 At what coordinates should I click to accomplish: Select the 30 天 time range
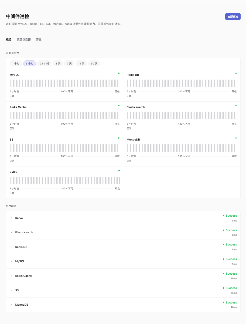[x=94, y=64]
